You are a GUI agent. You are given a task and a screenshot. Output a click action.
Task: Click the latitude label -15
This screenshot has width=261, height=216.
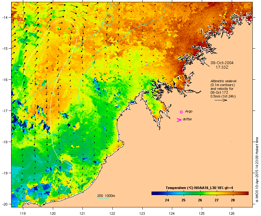pos(4,49)
